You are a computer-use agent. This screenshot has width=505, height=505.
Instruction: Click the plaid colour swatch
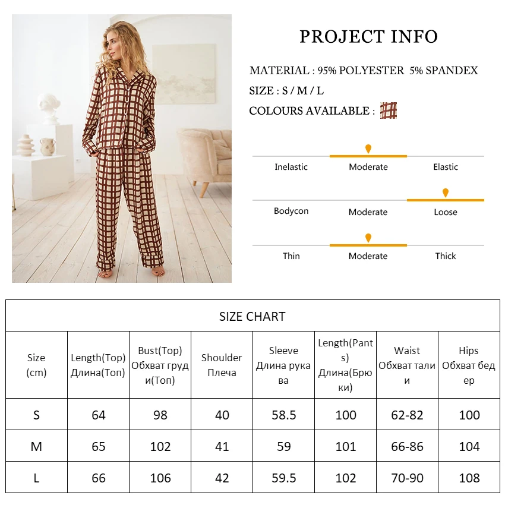tap(388, 111)
